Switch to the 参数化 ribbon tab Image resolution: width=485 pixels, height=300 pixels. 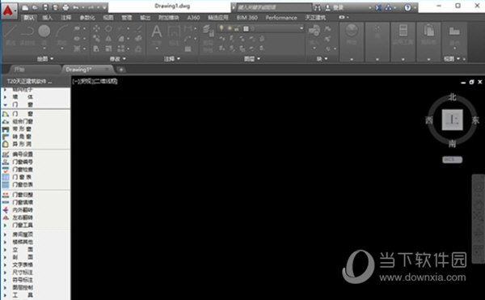(x=87, y=18)
